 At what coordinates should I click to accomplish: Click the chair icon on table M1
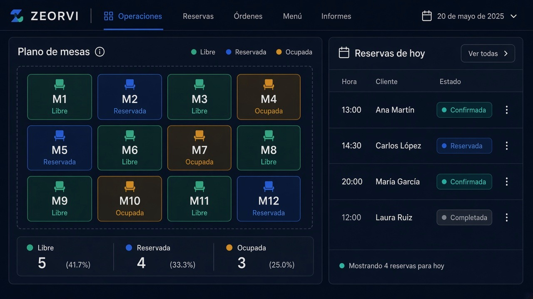60,85
